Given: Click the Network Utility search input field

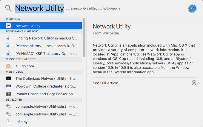Looking at the screenshot, I should pyautogui.click(x=40, y=8).
